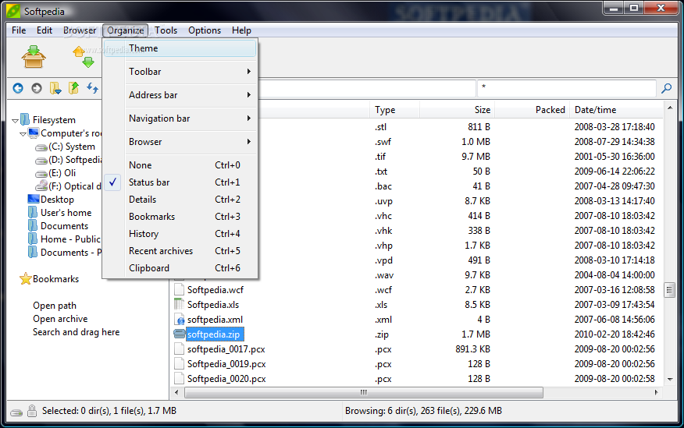Enable the Recent archives panel option
This screenshot has height=428, width=684.
[180, 251]
